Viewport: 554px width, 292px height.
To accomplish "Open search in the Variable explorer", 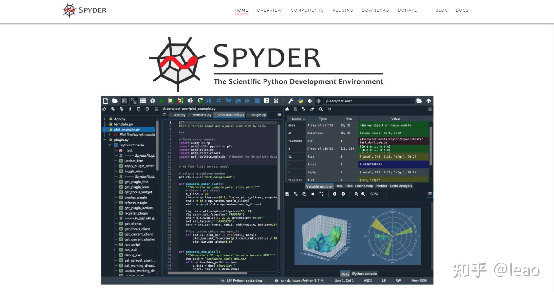I will 321,109.
